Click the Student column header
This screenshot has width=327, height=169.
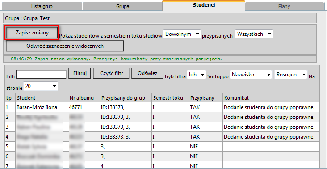click(42, 98)
